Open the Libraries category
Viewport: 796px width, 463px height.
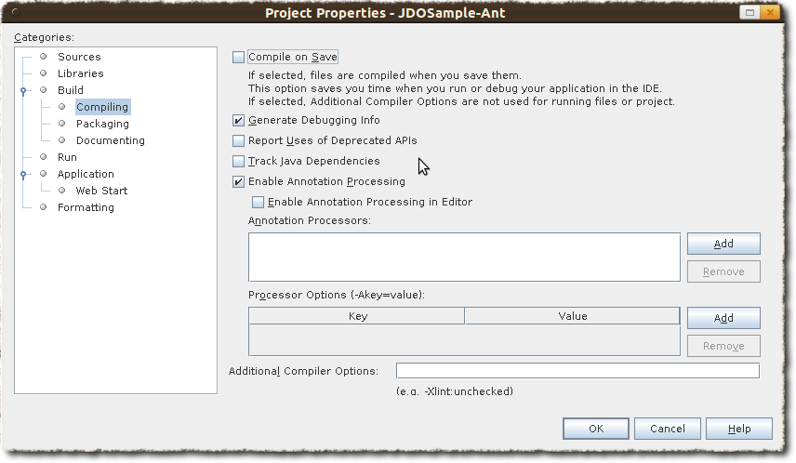tap(80, 74)
